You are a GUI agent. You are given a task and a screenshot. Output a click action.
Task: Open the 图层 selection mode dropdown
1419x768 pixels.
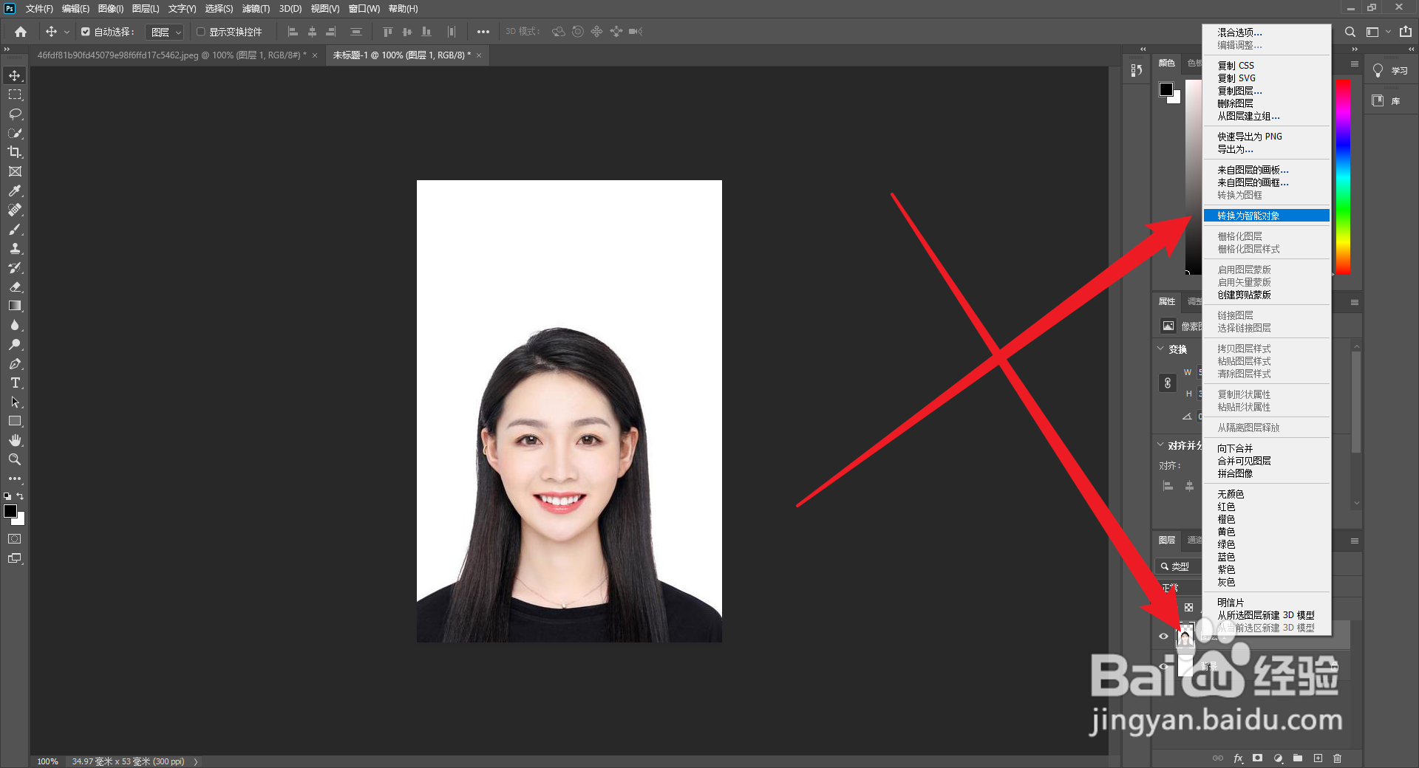click(165, 32)
